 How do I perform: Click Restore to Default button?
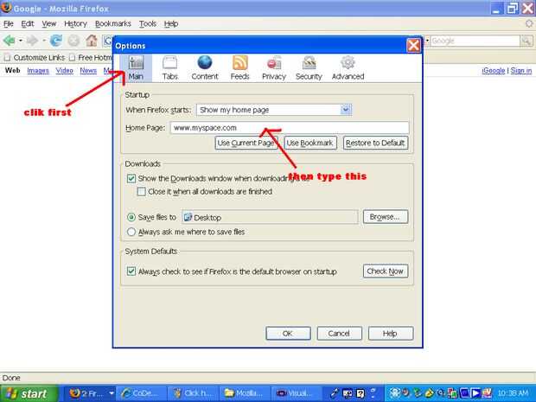click(375, 143)
